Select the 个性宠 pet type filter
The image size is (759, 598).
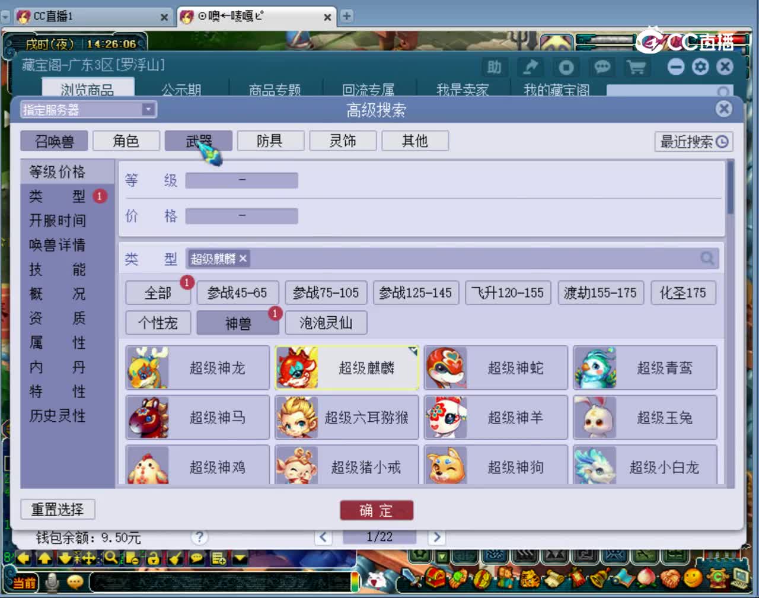(158, 323)
